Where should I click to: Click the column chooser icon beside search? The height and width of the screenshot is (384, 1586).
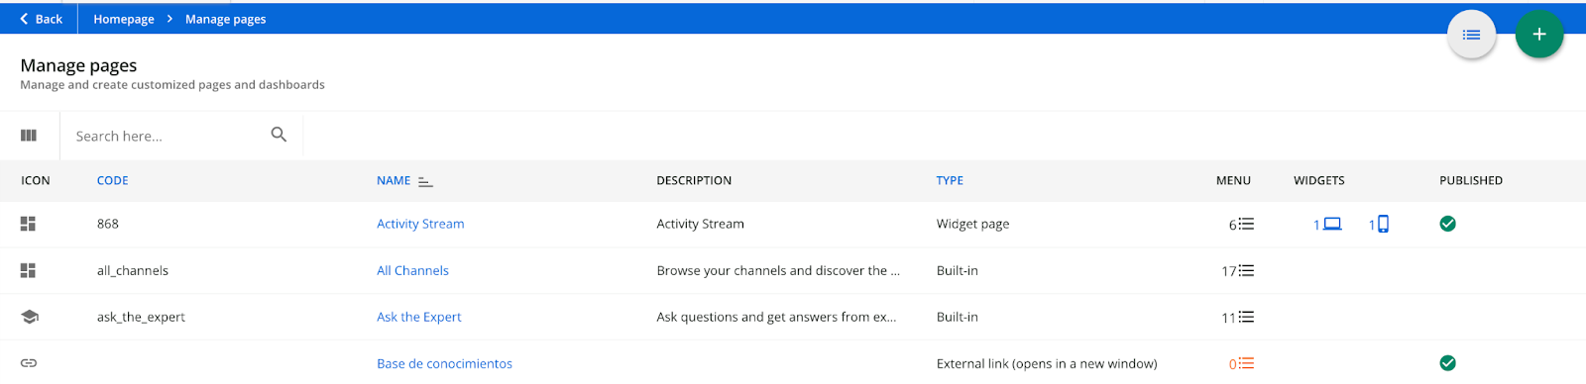tap(29, 136)
